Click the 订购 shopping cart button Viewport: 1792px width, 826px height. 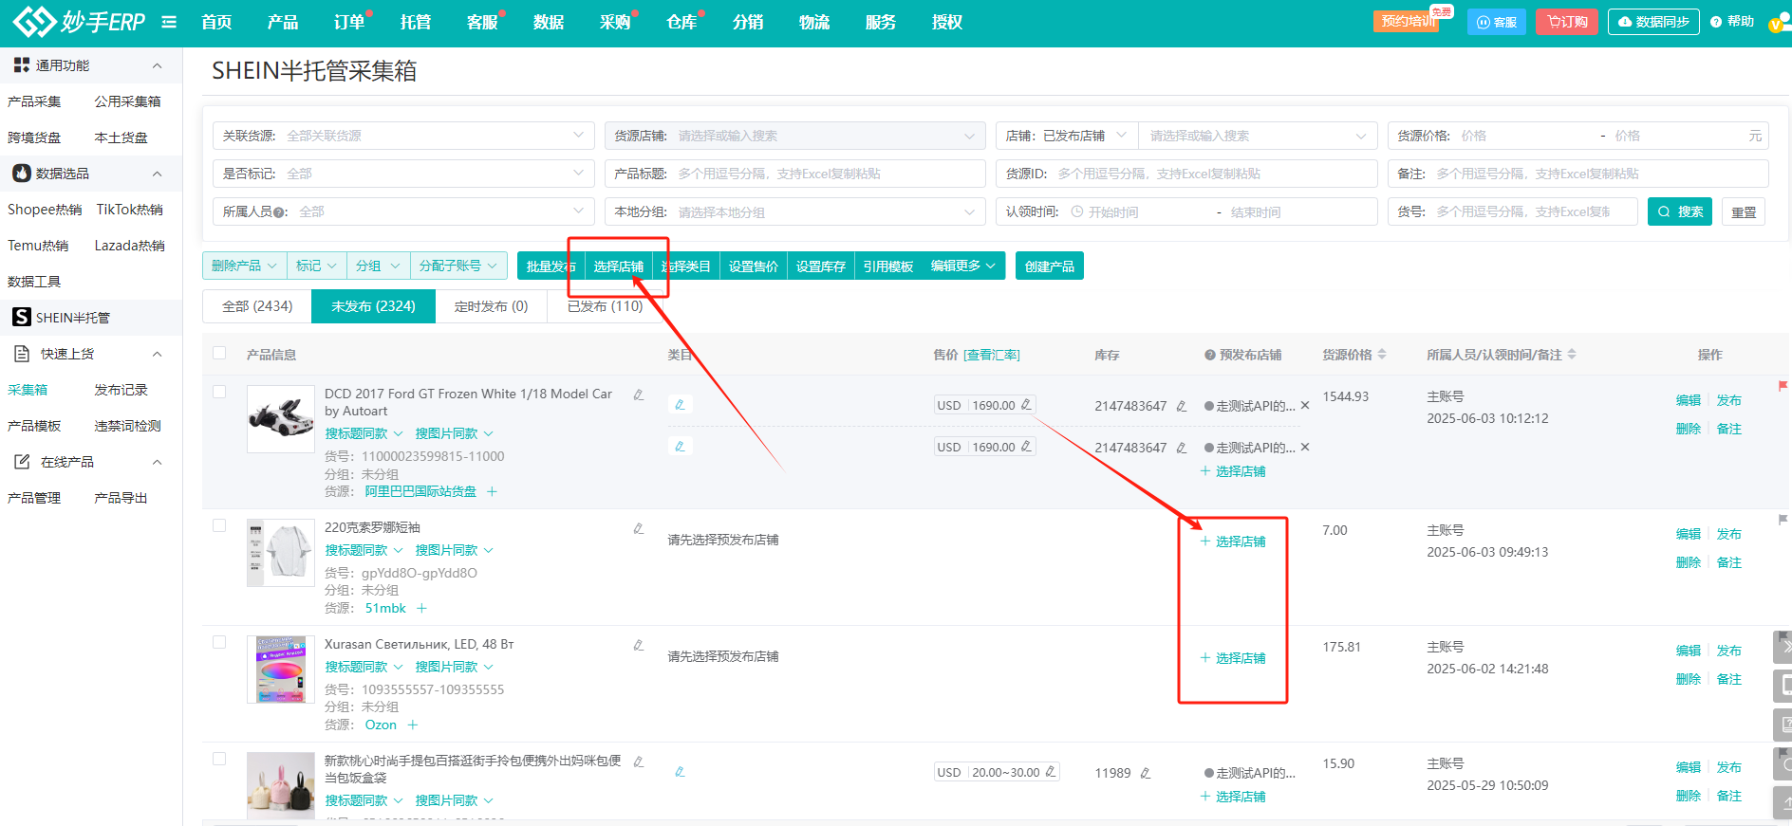click(x=1567, y=22)
